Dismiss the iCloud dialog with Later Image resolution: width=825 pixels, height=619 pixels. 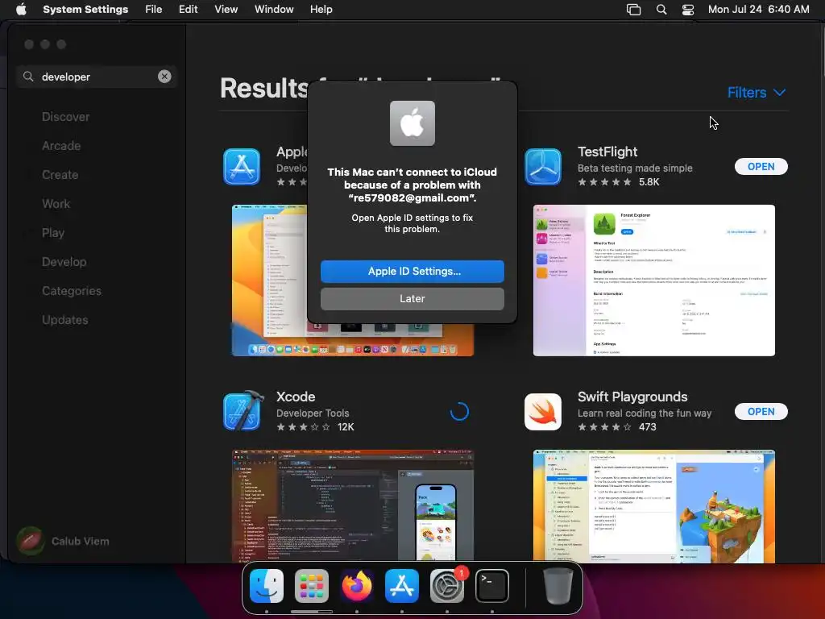click(x=412, y=298)
